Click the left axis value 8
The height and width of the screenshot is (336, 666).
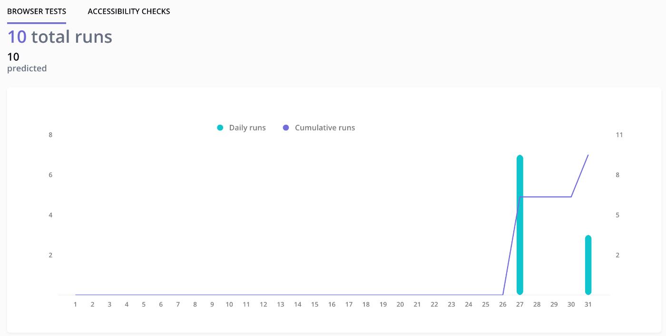point(50,135)
